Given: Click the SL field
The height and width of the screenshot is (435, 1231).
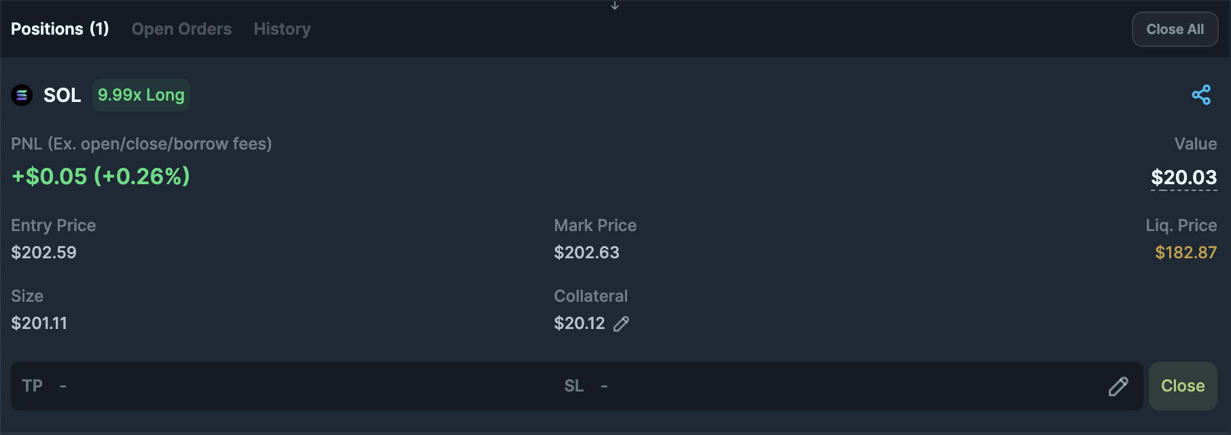Looking at the screenshot, I should [x=829, y=386].
